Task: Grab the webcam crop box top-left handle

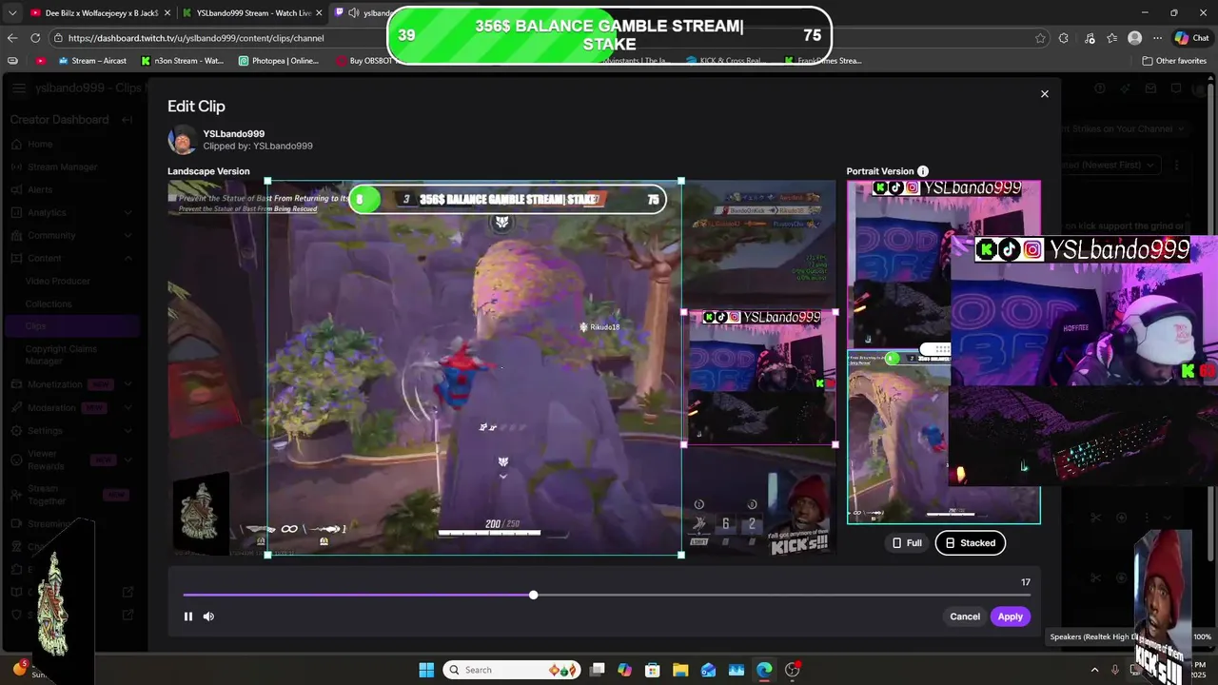Action: point(684,312)
